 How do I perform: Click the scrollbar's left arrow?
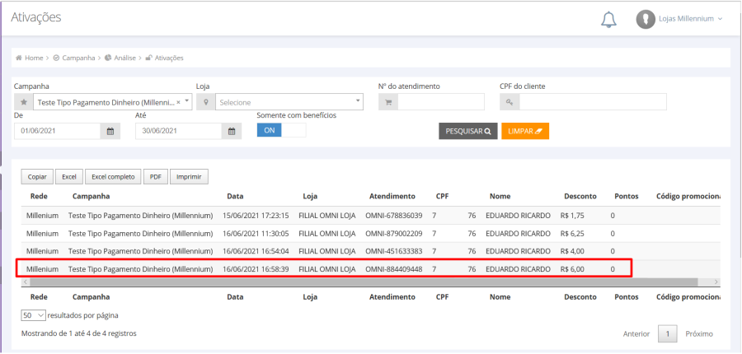[x=25, y=282]
